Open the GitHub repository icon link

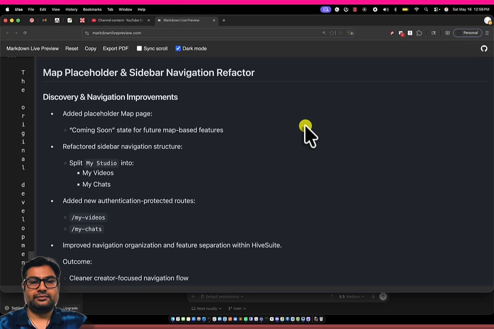[484, 48]
